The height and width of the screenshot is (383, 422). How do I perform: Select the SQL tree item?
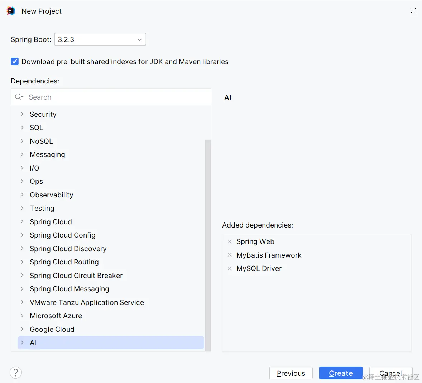click(x=36, y=128)
